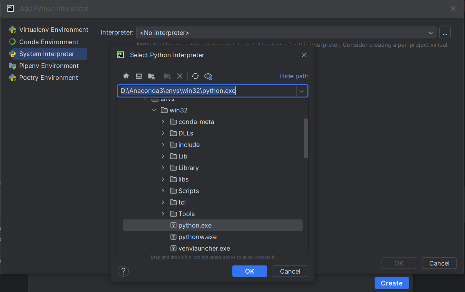Expand the include folder
Viewport: 465px width, 292px height.
click(x=163, y=145)
